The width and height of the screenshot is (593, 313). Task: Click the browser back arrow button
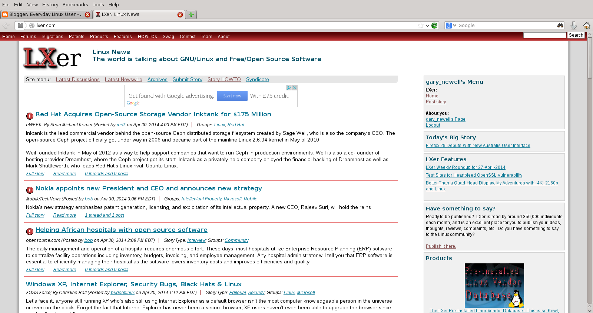click(x=6, y=26)
